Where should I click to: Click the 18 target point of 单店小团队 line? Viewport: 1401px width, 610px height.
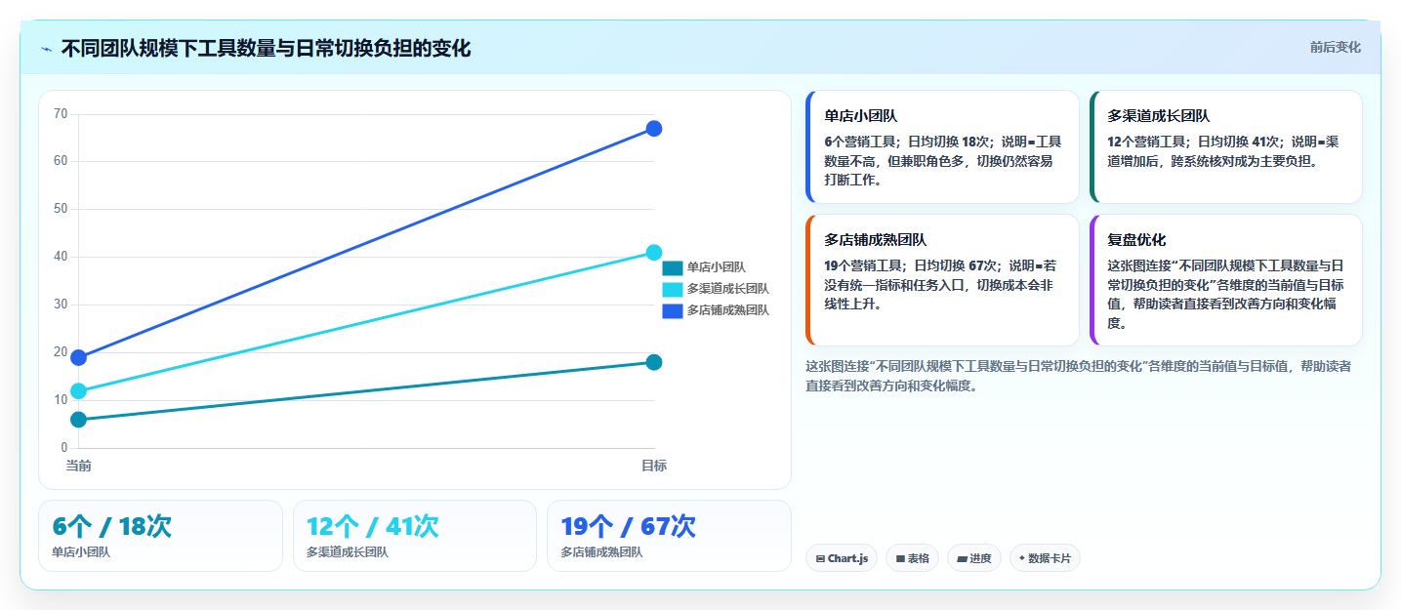pyautogui.click(x=654, y=362)
